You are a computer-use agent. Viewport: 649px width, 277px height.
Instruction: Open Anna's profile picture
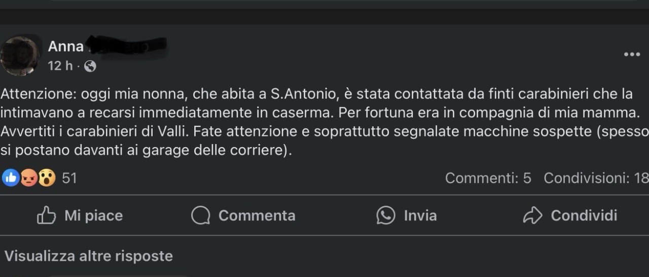(20, 56)
